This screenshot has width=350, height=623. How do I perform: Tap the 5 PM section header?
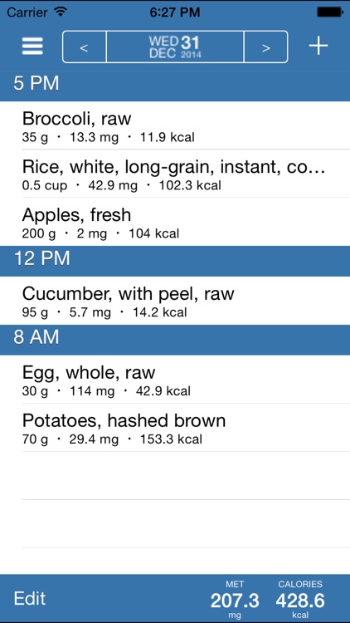tap(175, 86)
